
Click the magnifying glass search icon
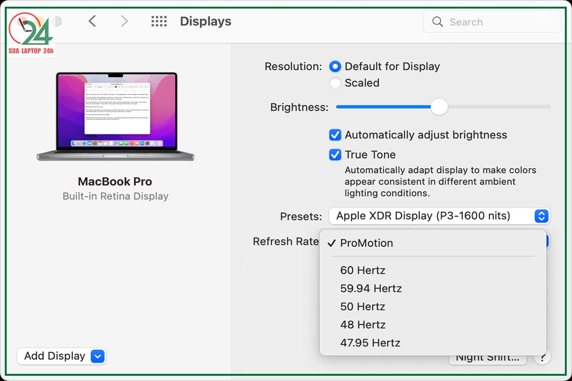(x=437, y=22)
